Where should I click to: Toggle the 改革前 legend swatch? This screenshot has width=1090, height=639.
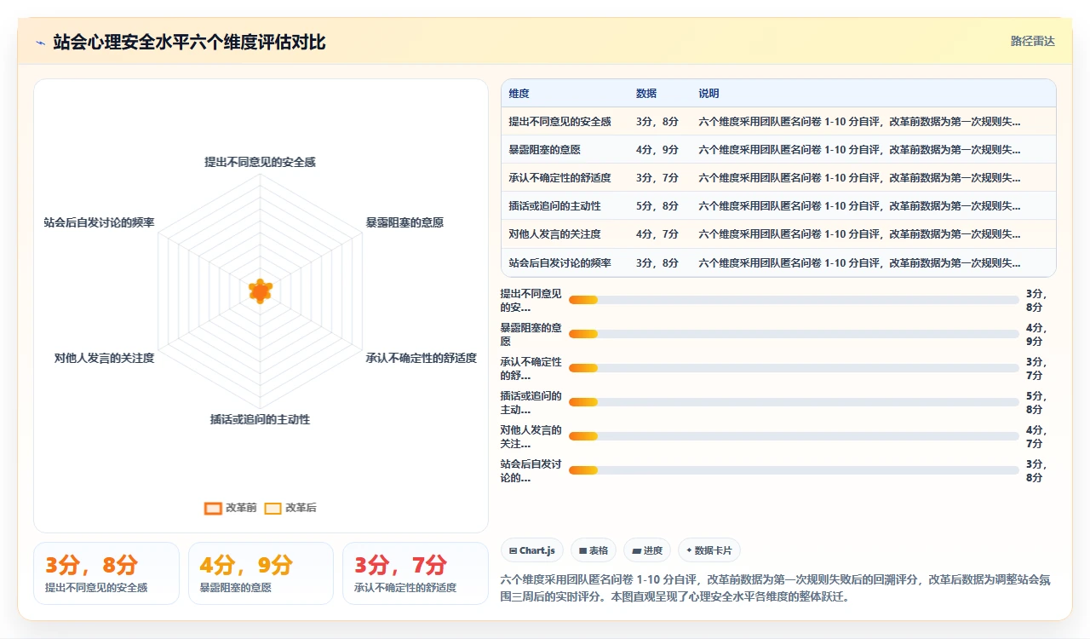(213, 508)
